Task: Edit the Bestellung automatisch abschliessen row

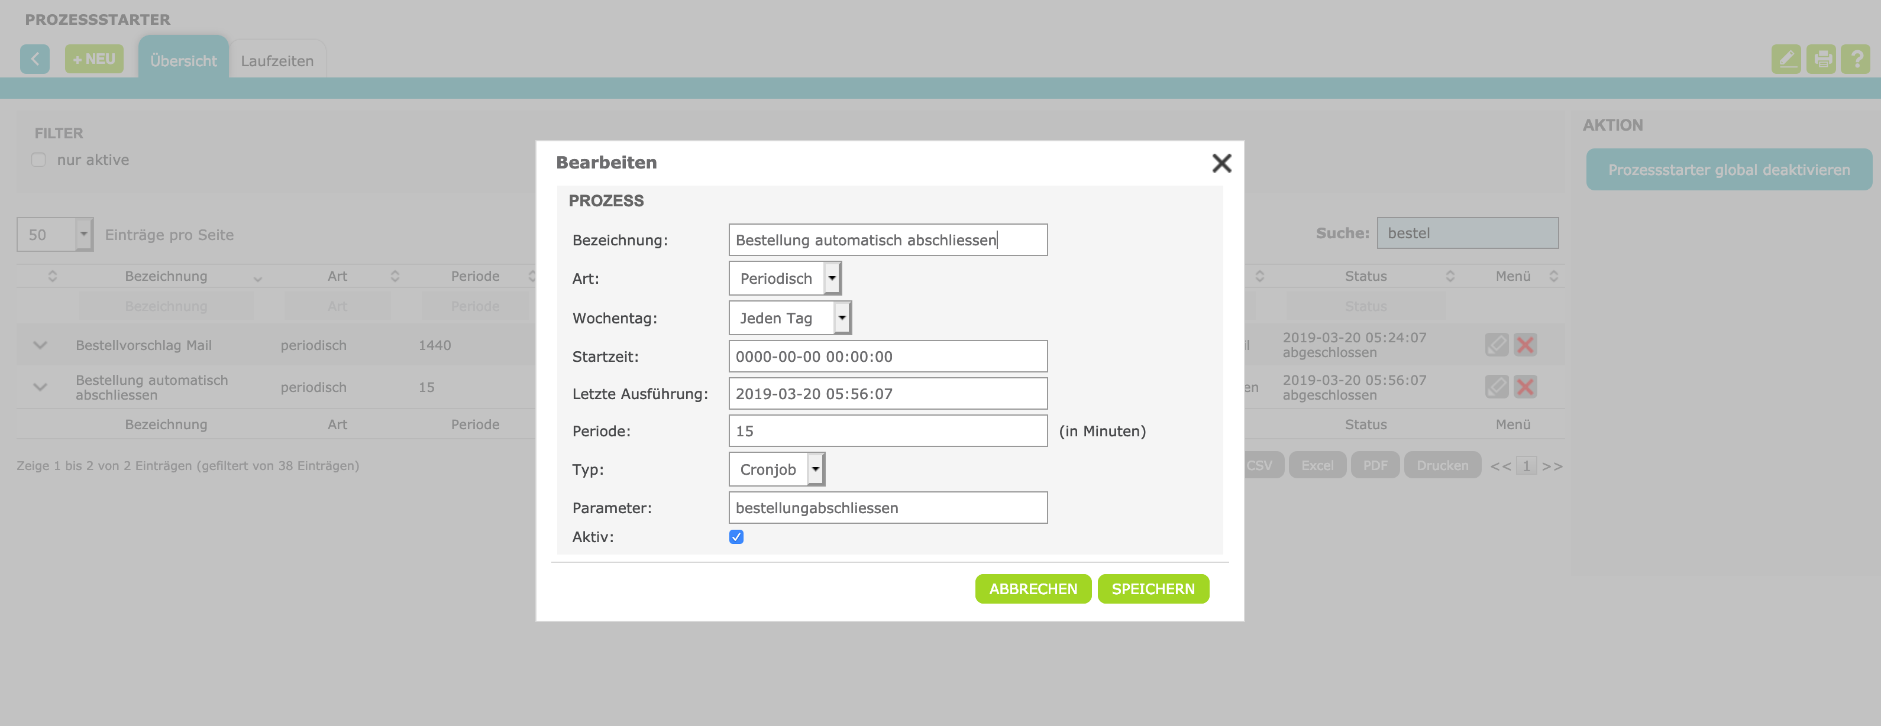Action: coord(1496,387)
